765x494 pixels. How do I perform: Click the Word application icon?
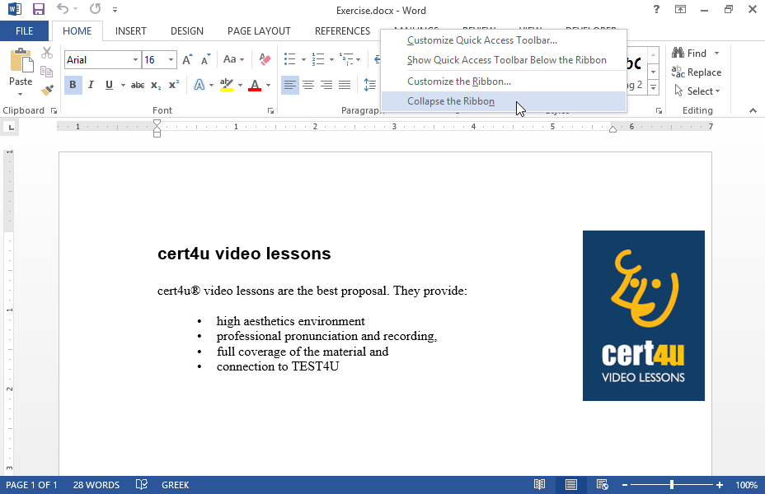point(15,9)
